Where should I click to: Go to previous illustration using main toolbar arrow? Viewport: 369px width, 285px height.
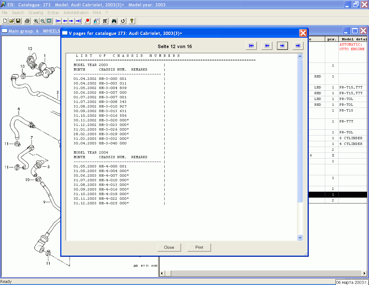(65, 21)
